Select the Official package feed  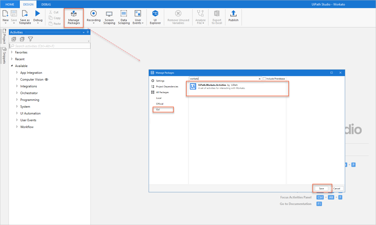[x=160, y=104]
